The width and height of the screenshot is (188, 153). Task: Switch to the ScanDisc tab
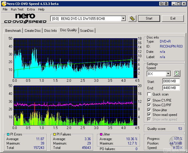click(x=87, y=31)
